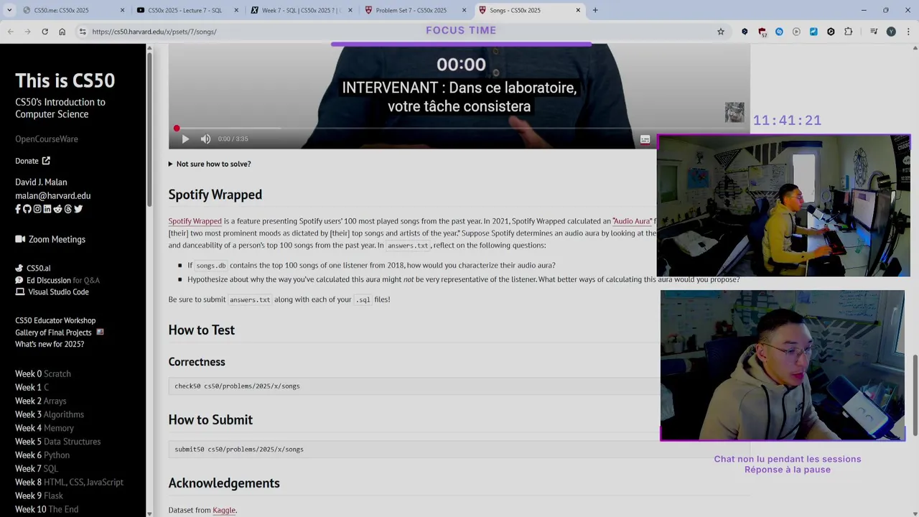919x517 pixels.
Task: Follow the Spotify Wrapped hyperlink
Action: pos(195,221)
